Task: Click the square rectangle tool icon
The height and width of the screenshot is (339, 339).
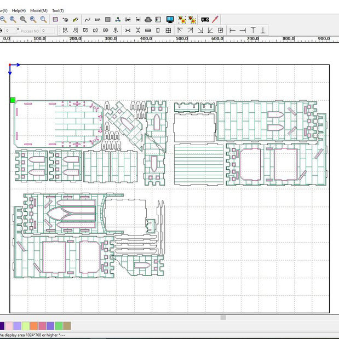Action: tap(55, 20)
